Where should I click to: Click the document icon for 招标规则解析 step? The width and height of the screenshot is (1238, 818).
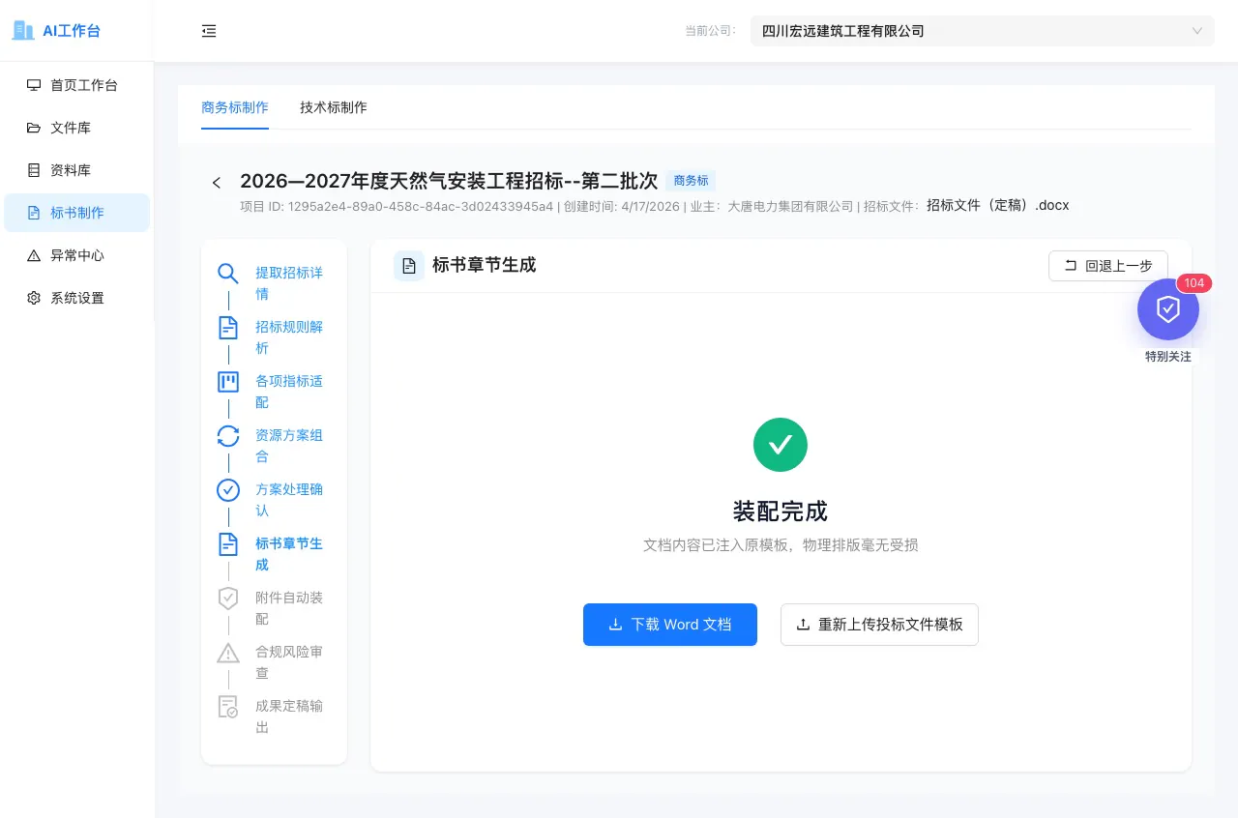(228, 328)
